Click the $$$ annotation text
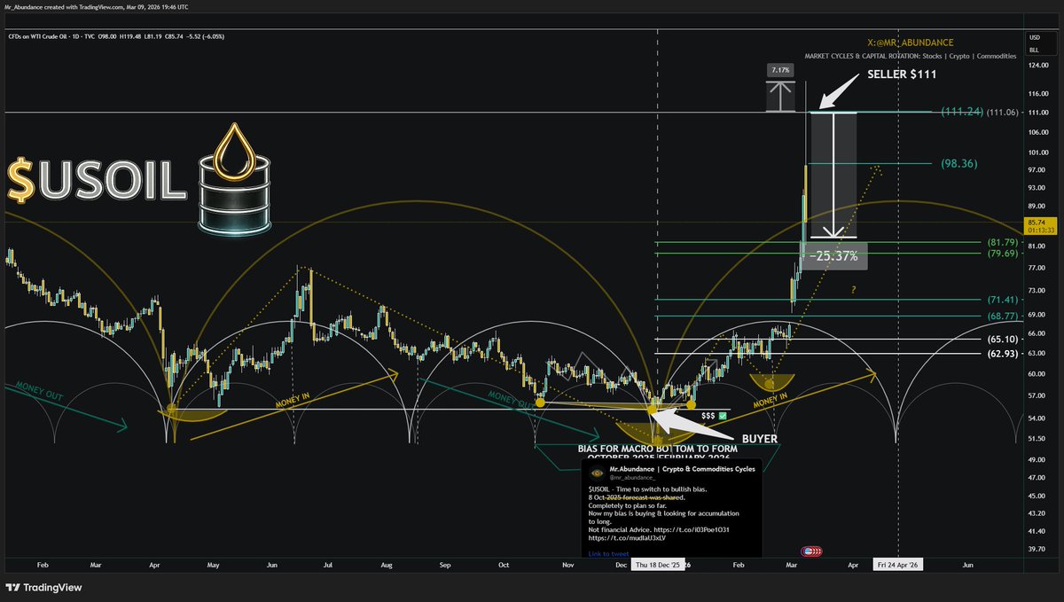The image size is (1064, 602). (x=708, y=414)
